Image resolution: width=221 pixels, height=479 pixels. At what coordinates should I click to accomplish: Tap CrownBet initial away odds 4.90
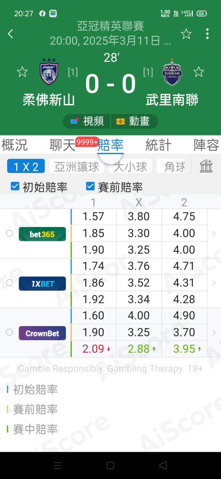184,316
